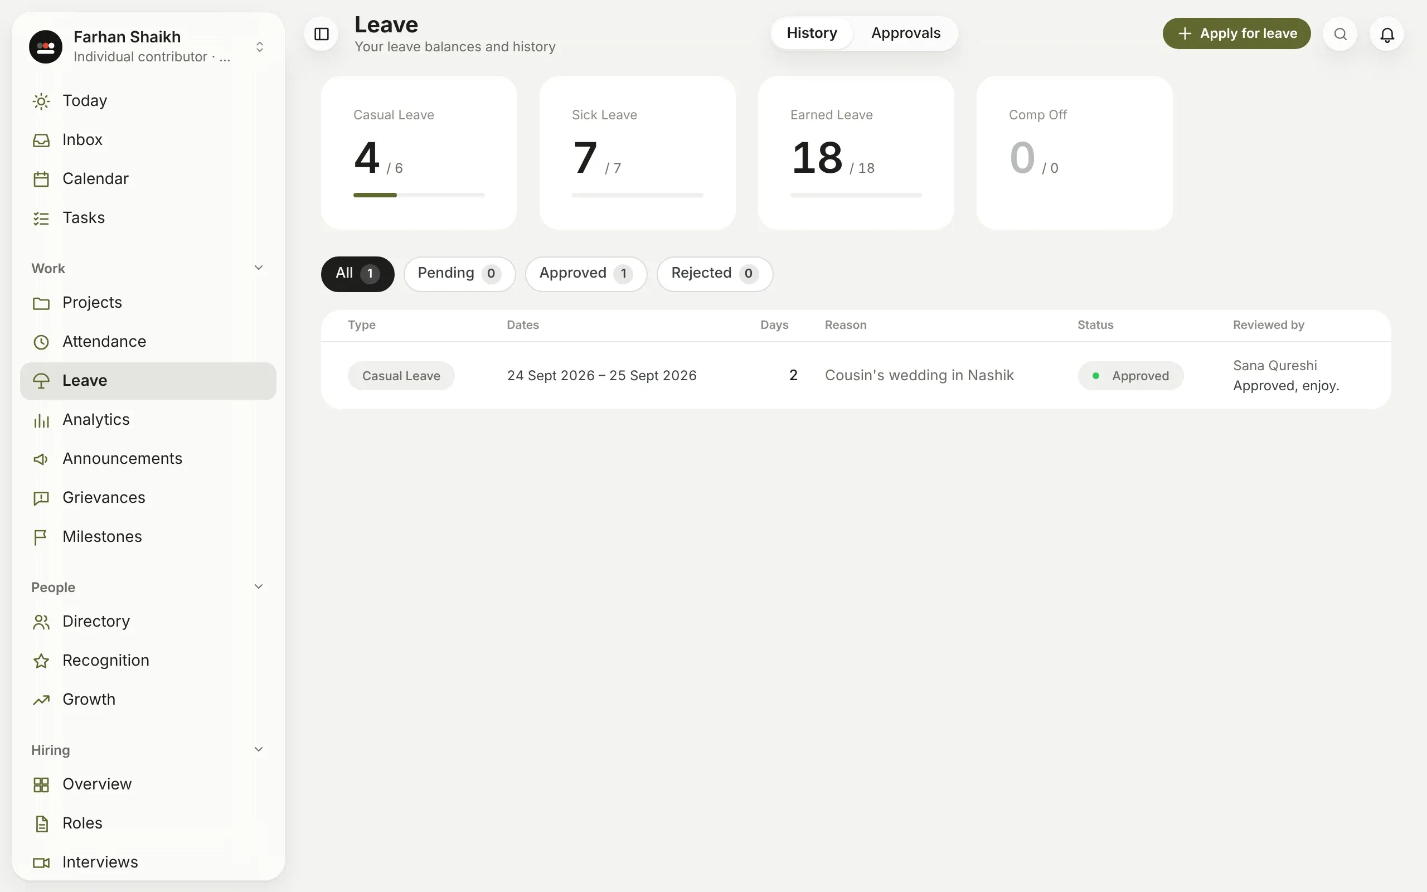Click the Days column header
Image resolution: width=1427 pixels, height=892 pixels.
coord(774,325)
